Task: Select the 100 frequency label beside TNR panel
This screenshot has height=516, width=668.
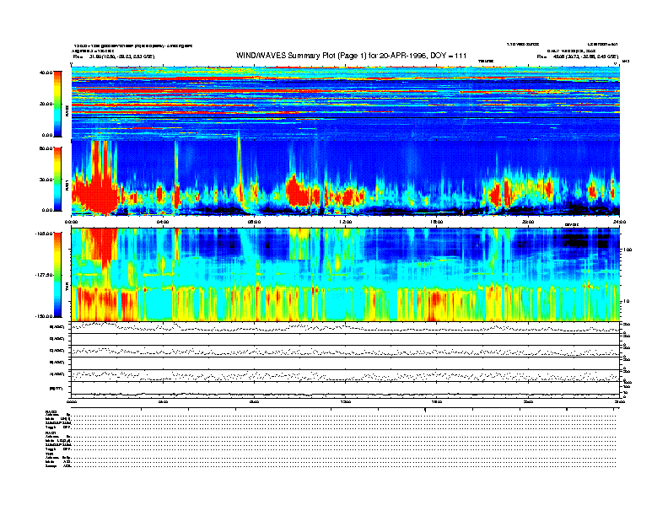Action: [x=628, y=250]
